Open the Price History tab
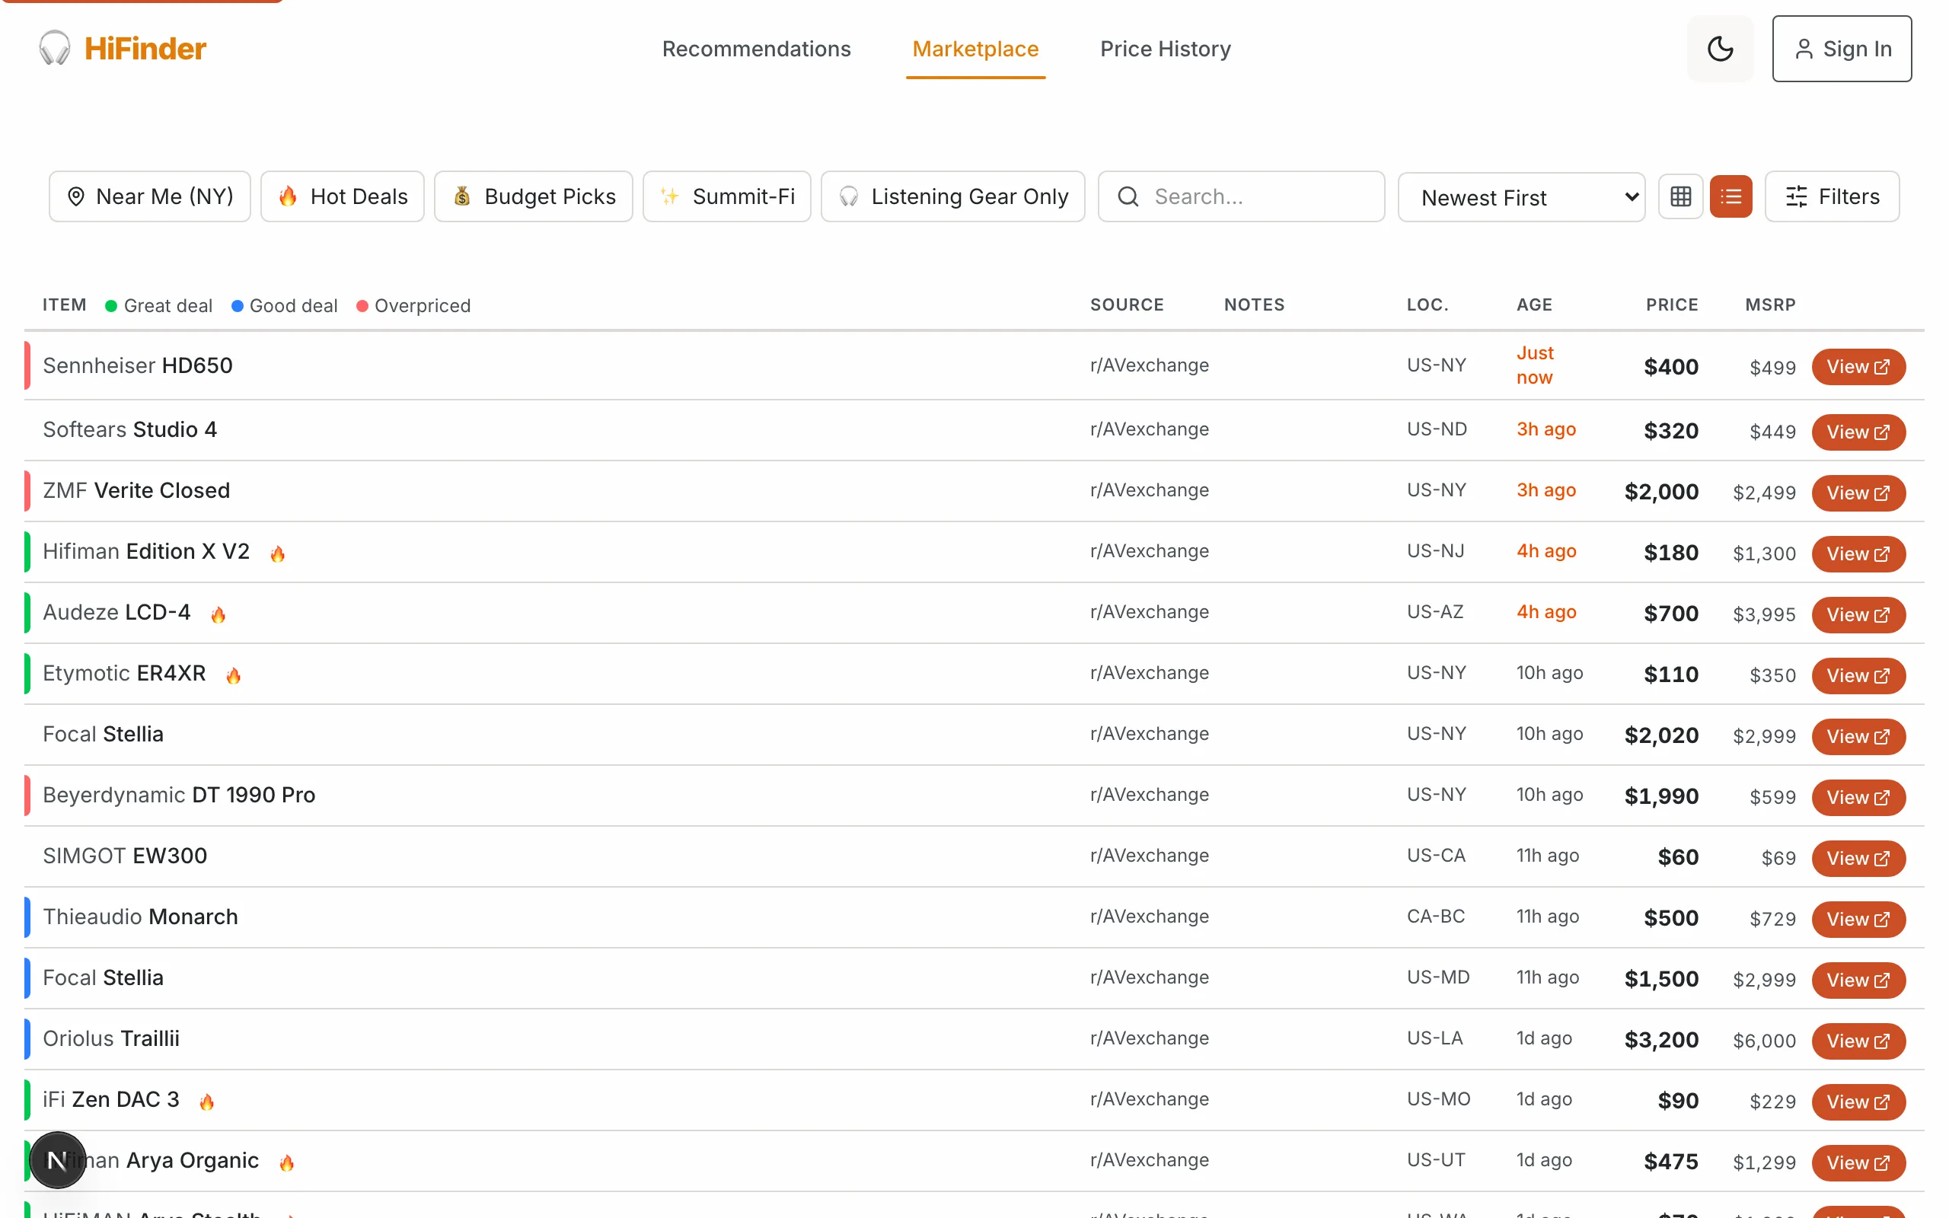Image resolution: width=1949 pixels, height=1218 pixels. (1166, 49)
